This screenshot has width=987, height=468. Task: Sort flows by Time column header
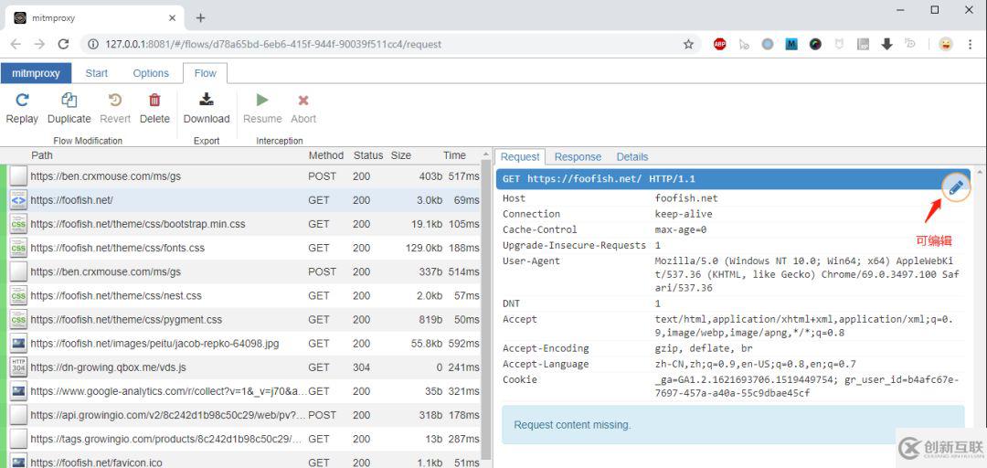point(454,155)
